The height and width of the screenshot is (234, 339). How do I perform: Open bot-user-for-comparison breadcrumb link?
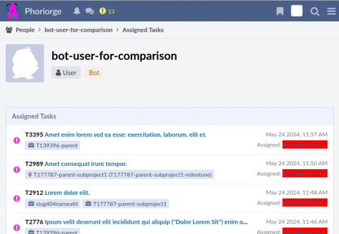click(79, 30)
